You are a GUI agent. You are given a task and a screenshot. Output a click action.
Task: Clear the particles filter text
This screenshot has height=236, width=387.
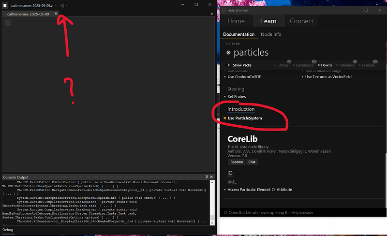click(x=228, y=52)
